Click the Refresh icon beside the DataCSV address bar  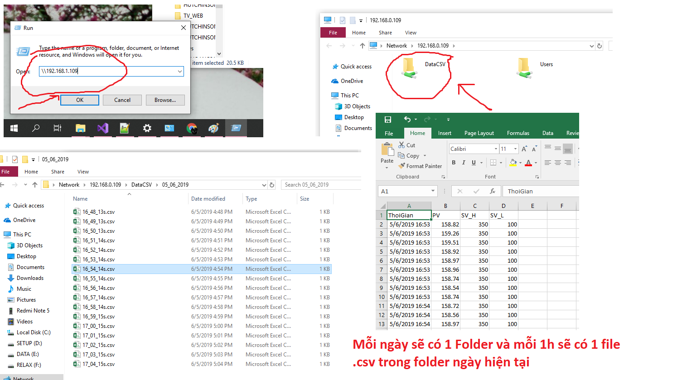(x=272, y=185)
